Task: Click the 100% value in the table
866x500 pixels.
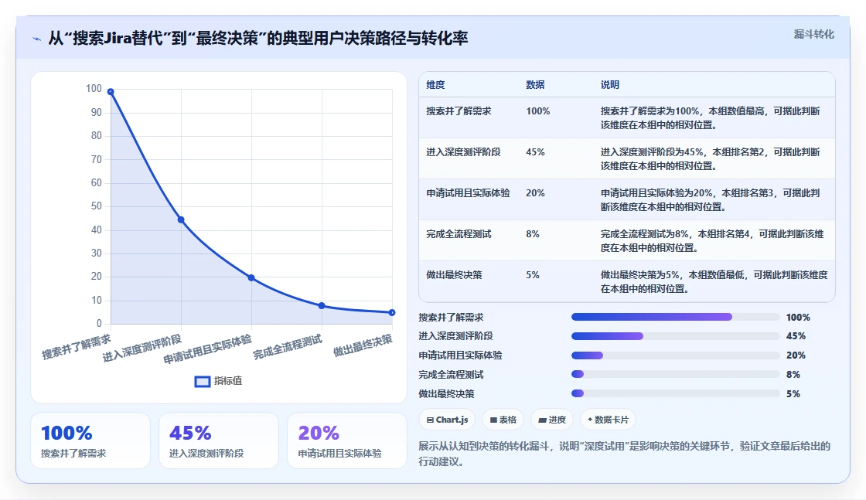Action: click(x=538, y=111)
